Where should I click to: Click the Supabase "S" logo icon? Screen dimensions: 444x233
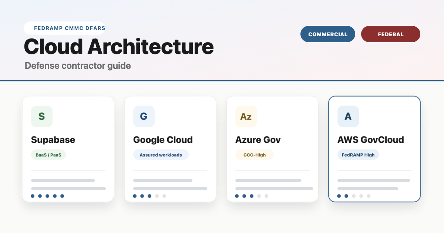pyautogui.click(x=42, y=116)
